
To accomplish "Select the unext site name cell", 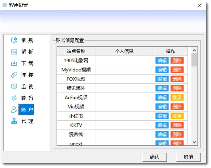I will click(76, 142).
